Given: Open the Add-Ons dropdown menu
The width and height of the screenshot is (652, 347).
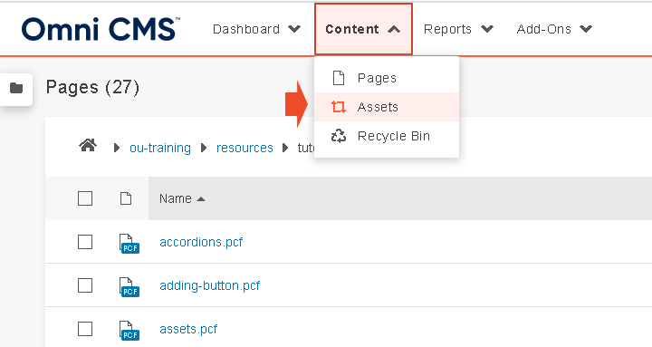Looking at the screenshot, I should 554,29.
